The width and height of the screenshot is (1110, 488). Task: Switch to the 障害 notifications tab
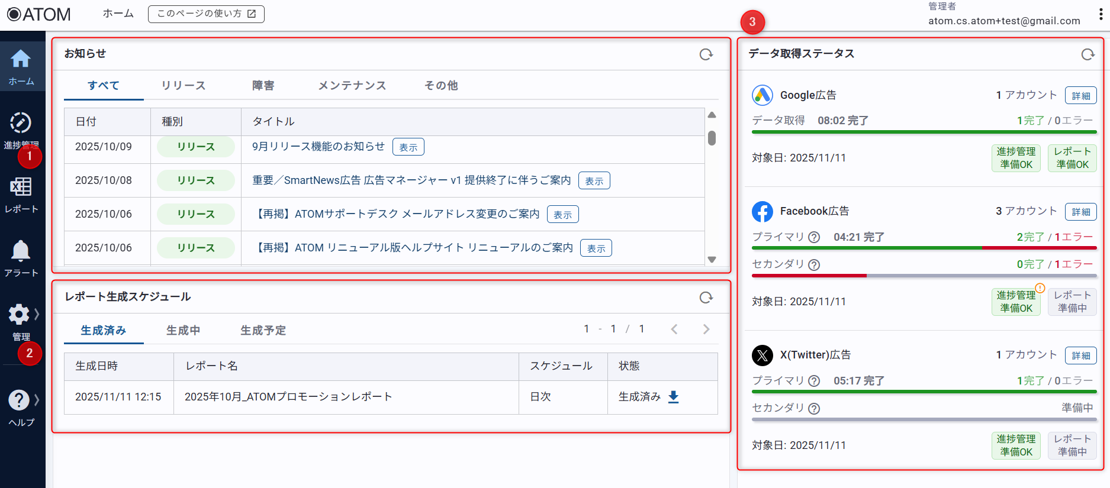[x=263, y=86]
